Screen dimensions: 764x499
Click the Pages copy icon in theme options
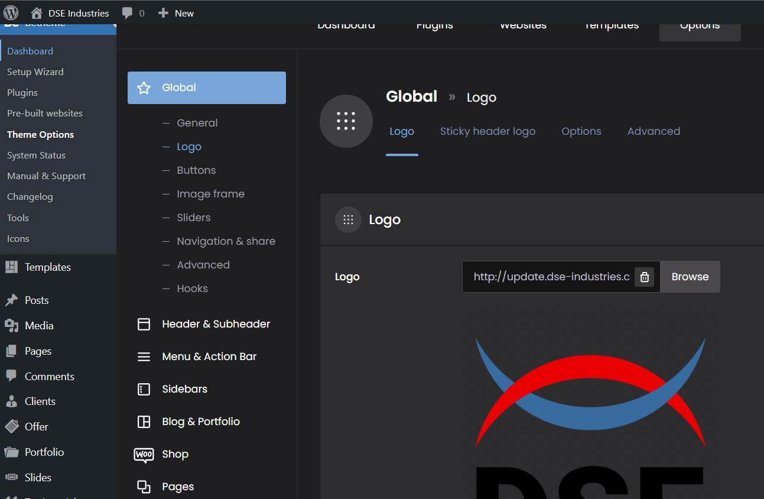click(x=144, y=487)
